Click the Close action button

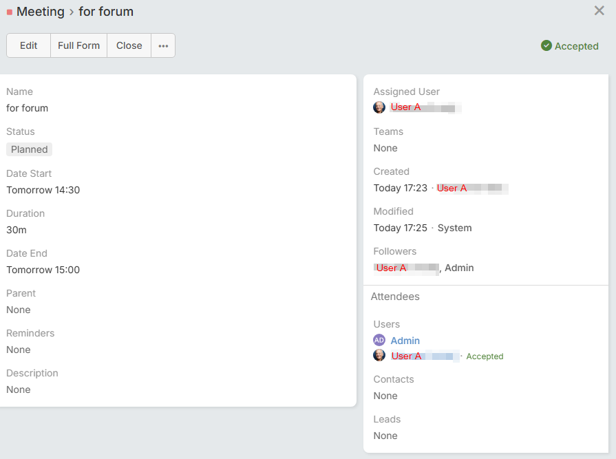click(129, 46)
